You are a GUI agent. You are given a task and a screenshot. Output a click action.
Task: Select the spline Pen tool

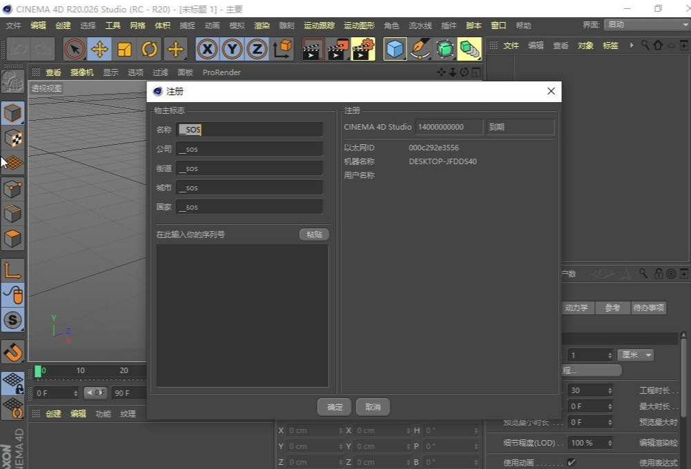click(x=420, y=49)
